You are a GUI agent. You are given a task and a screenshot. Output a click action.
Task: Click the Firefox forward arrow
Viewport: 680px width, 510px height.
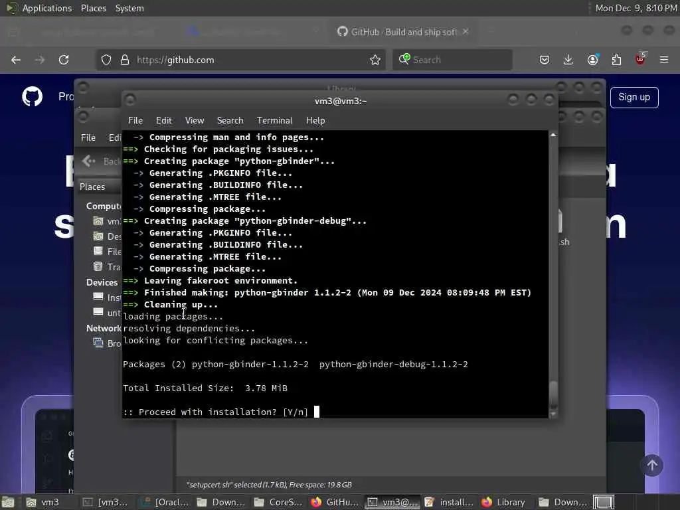(x=40, y=60)
